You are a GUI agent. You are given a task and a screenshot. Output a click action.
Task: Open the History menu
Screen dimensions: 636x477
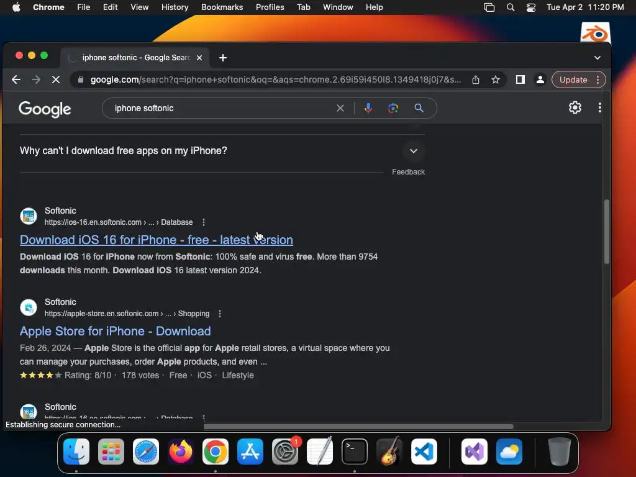click(175, 7)
